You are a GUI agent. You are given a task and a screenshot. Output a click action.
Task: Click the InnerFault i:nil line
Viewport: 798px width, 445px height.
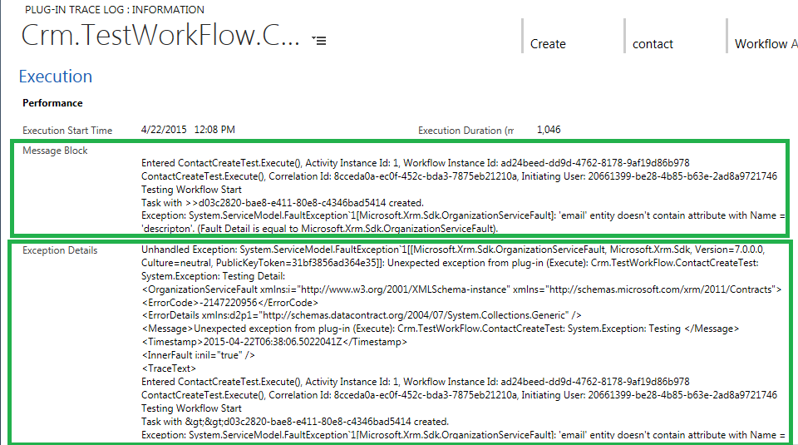pos(198,355)
